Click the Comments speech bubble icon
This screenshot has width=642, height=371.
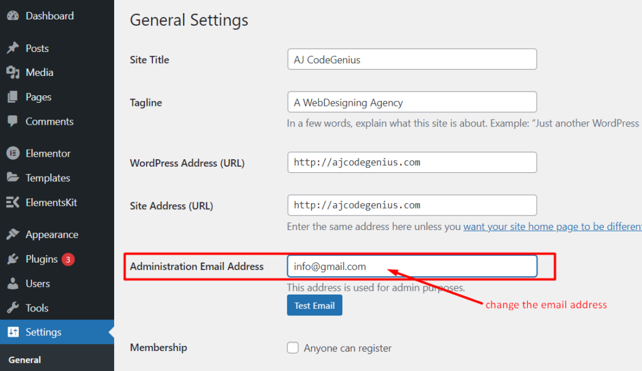tap(13, 121)
